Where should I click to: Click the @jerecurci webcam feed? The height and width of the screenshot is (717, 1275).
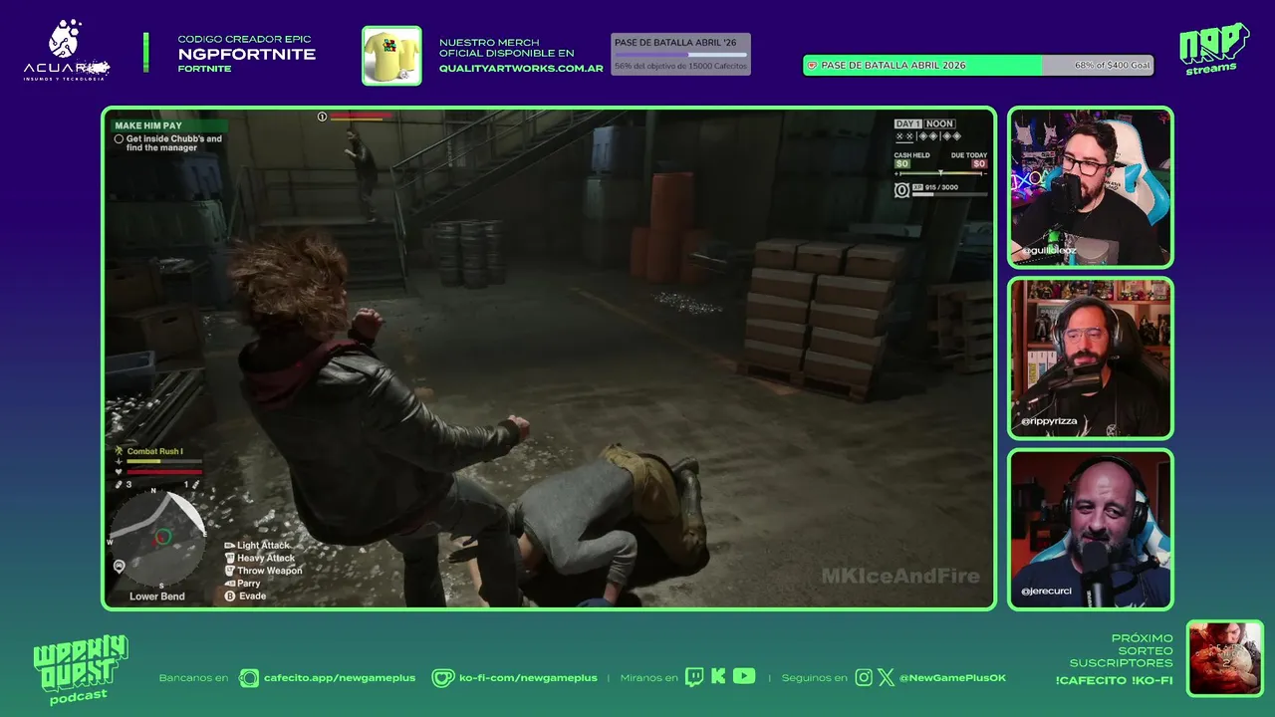click(x=1091, y=530)
